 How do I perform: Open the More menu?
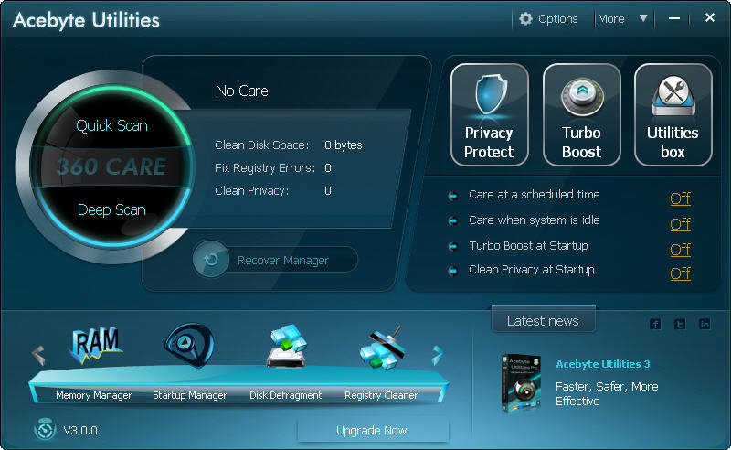coord(610,18)
